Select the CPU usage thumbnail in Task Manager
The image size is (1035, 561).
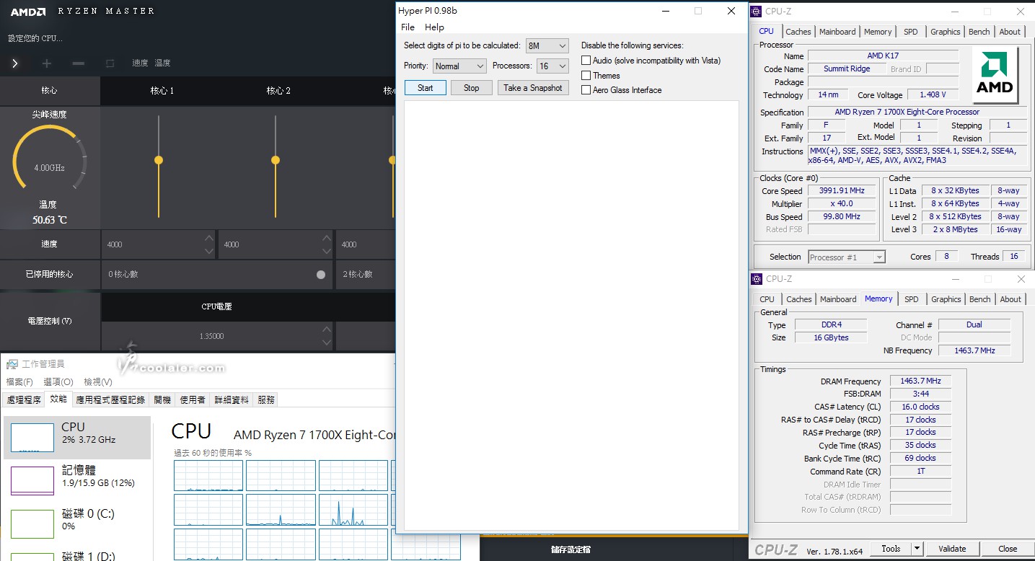32,438
